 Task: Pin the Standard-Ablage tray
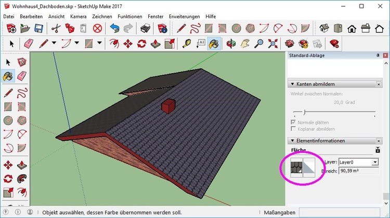point(378,55)
